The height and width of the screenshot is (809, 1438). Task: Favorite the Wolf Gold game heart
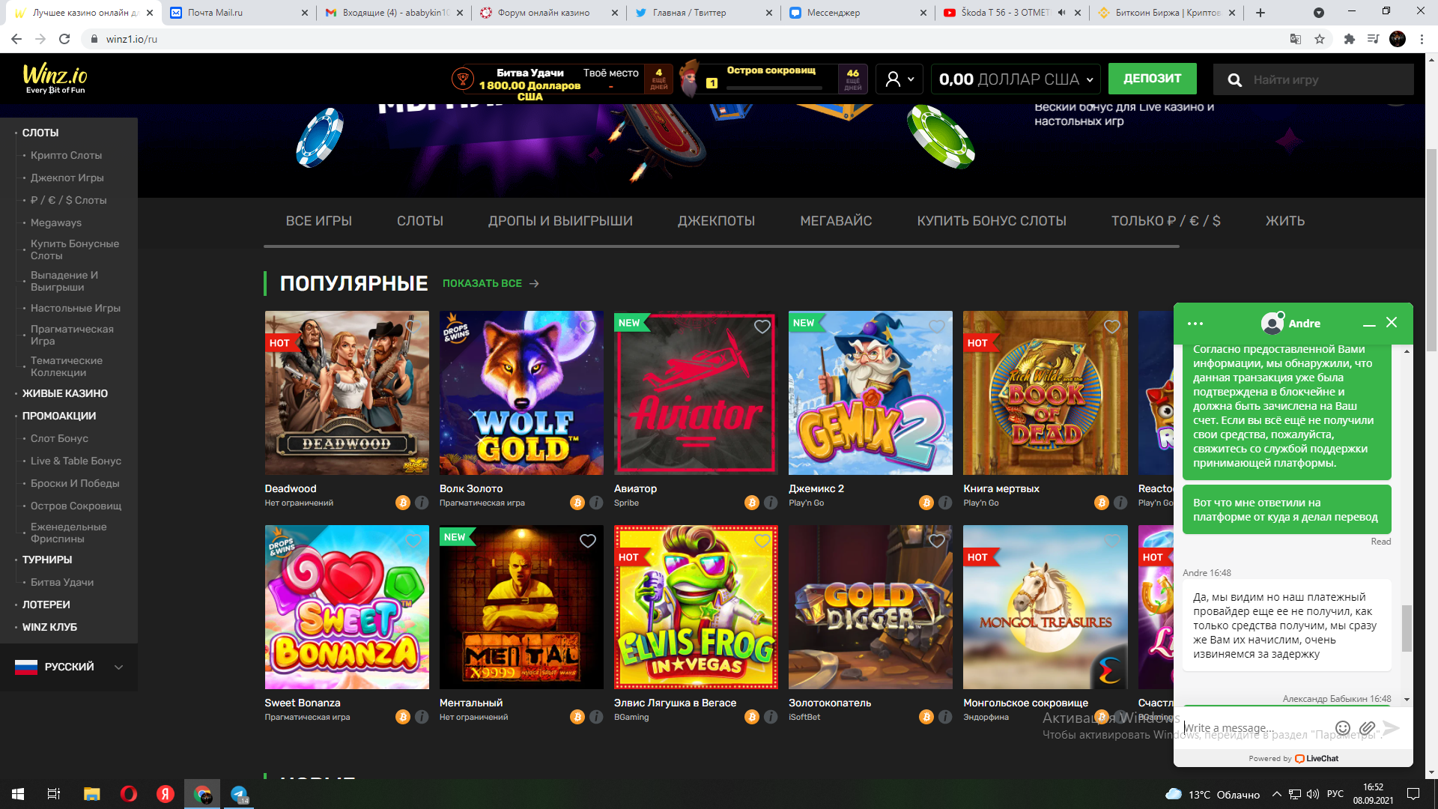pyautogui.click(x=588, y=327)
